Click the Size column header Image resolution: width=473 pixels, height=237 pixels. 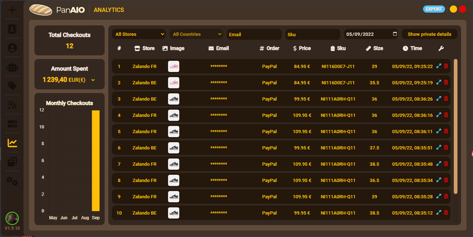[x=374, y=48]
